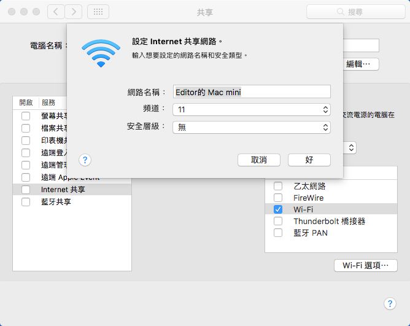Select the Thunderbolt 橋接器 row label
Image resolution: width=410 pixels, height=326 pixels.
(x=329, y=222)
